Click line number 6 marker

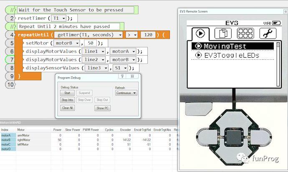pos(10,51)
